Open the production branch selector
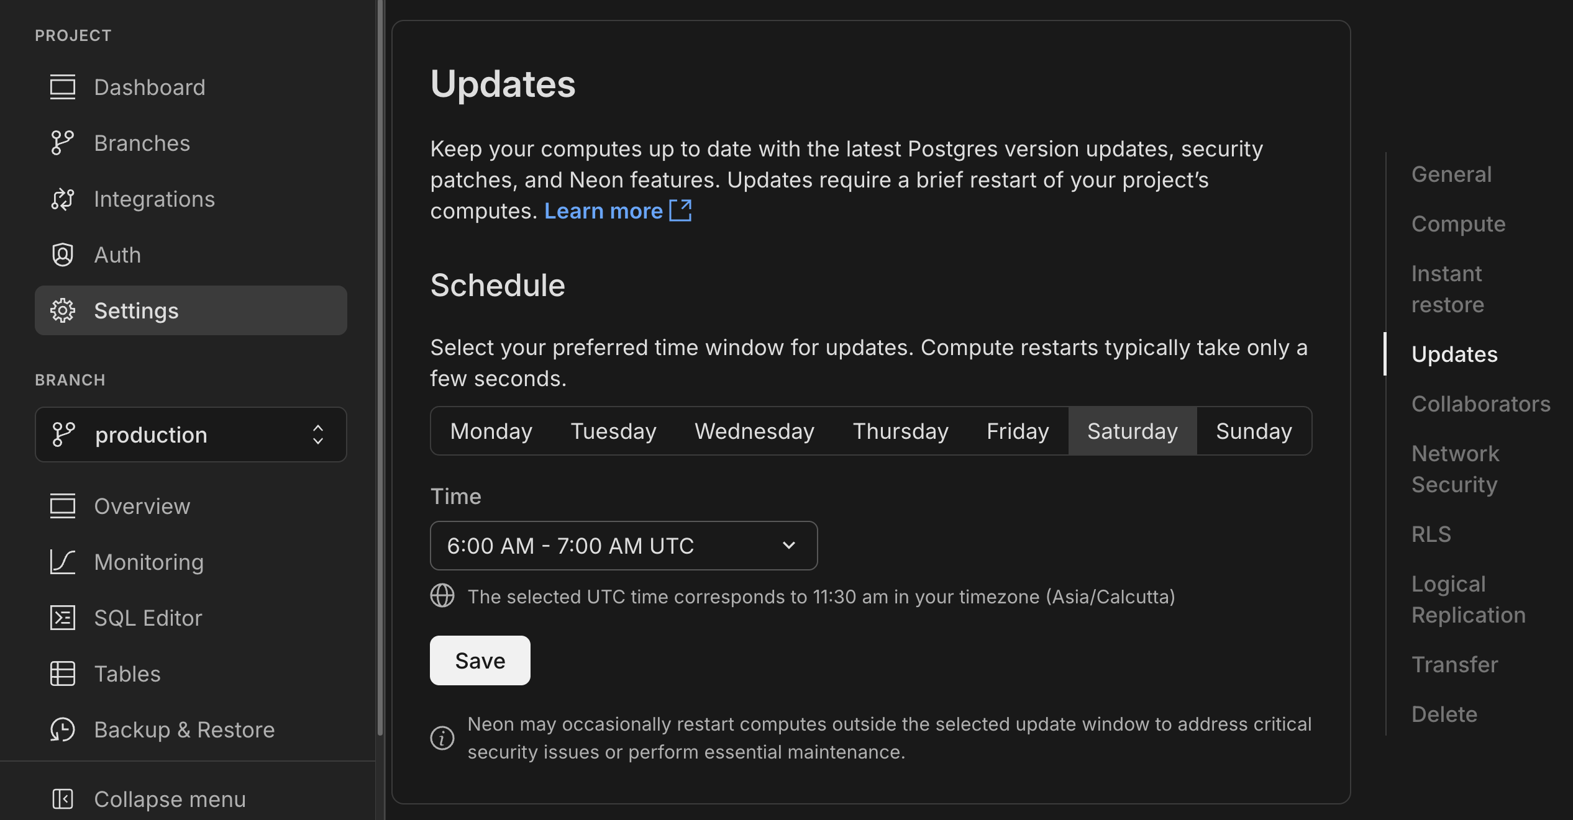 (191, 435)
